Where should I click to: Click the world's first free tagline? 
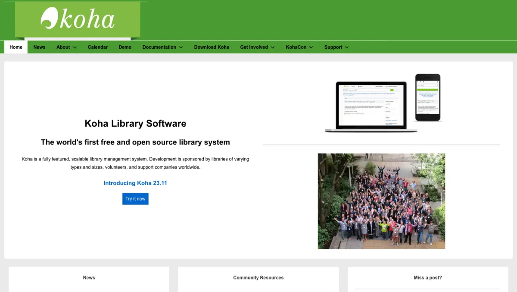135,142
